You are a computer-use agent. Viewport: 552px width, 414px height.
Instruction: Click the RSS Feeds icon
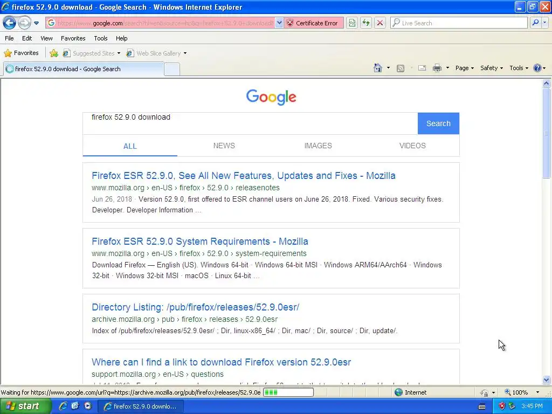pos(401,68)
